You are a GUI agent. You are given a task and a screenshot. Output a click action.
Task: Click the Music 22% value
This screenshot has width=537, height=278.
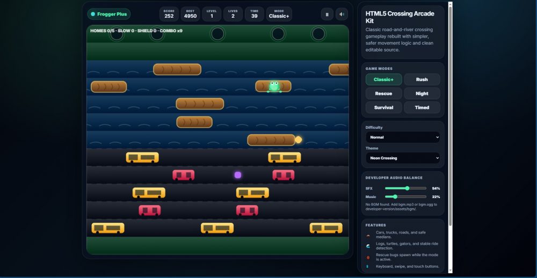tap(436, 197)
